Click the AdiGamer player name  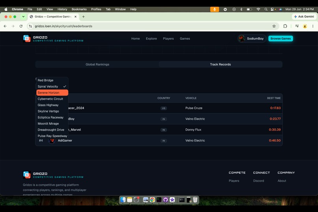(65, 141)
